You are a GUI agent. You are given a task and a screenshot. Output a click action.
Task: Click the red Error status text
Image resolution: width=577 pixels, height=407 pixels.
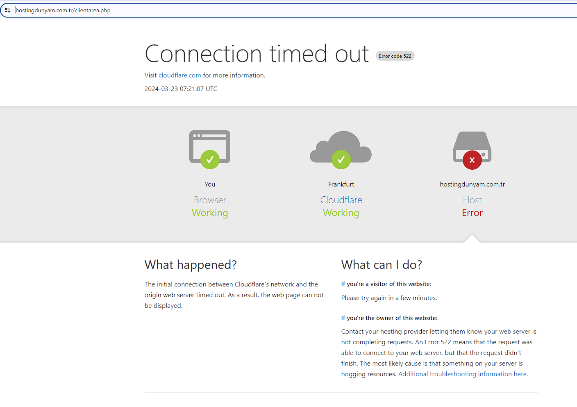[x=473, y=213]
